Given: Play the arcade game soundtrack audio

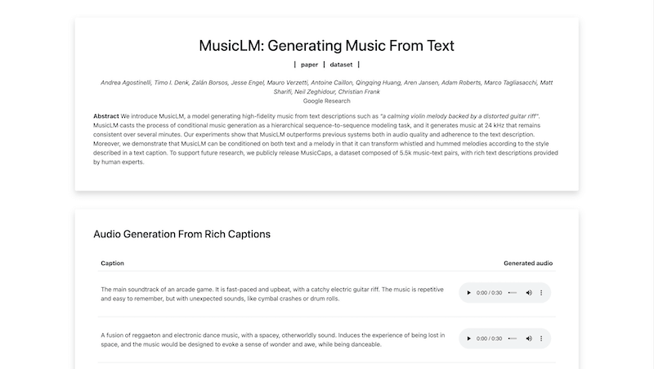Looking at the screenshot, I should [468, 293].
